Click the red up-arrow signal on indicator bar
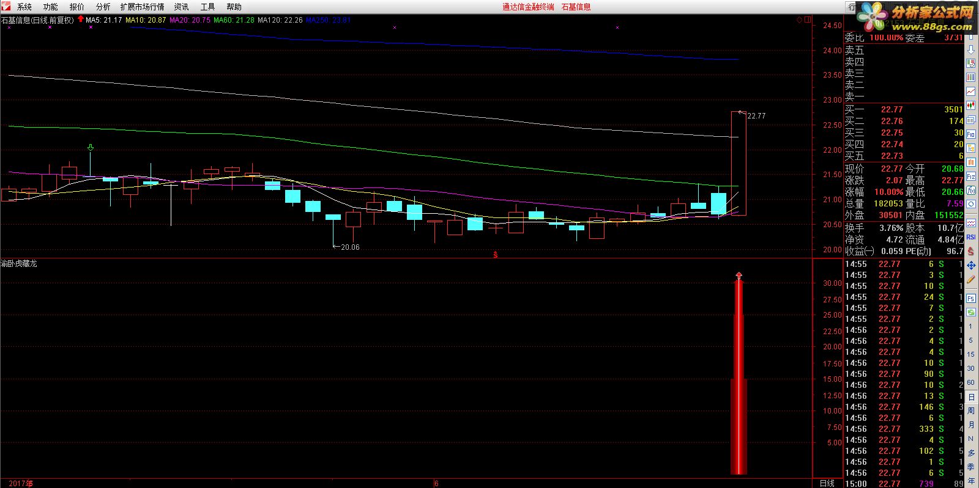Image resolution: width=979 pixels, height=488 pixels. coord(739,276)
